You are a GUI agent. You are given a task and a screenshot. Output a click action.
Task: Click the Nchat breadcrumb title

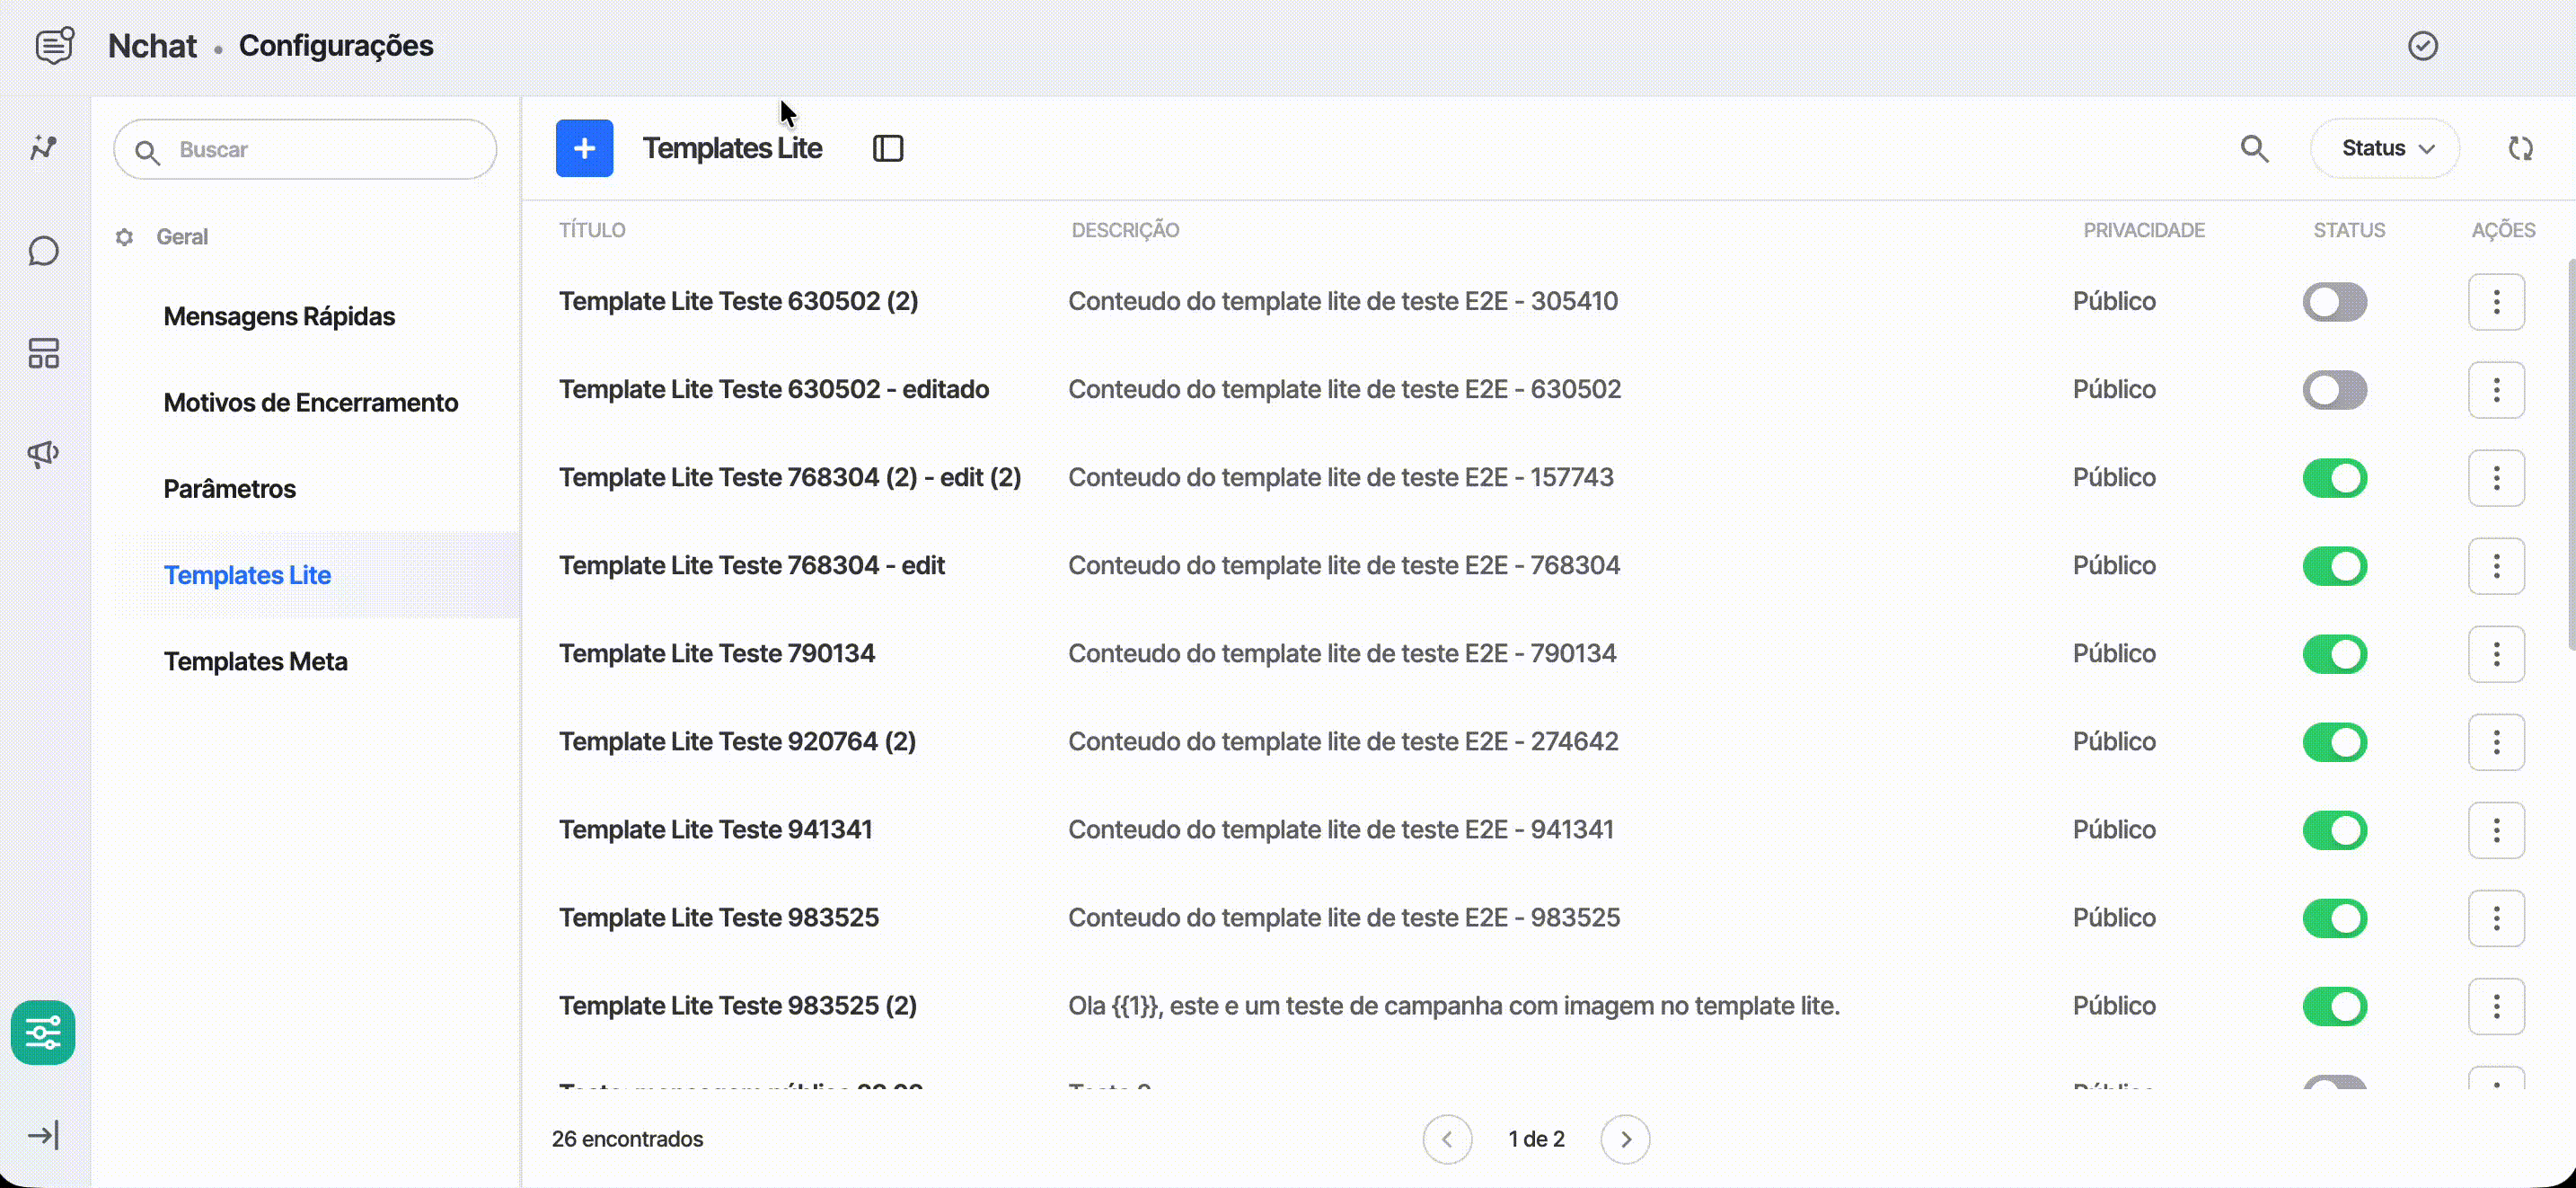[x=152, y=46]
